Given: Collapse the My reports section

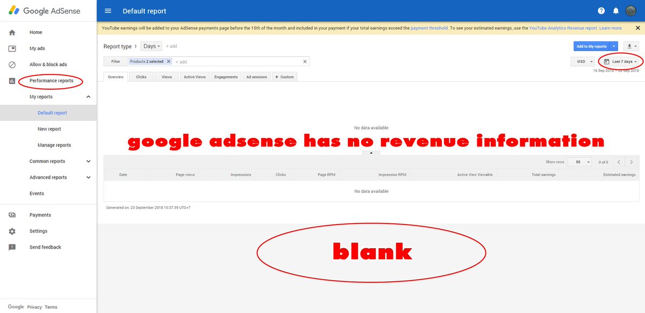Looking at the screenshot, I should [88, 97].
